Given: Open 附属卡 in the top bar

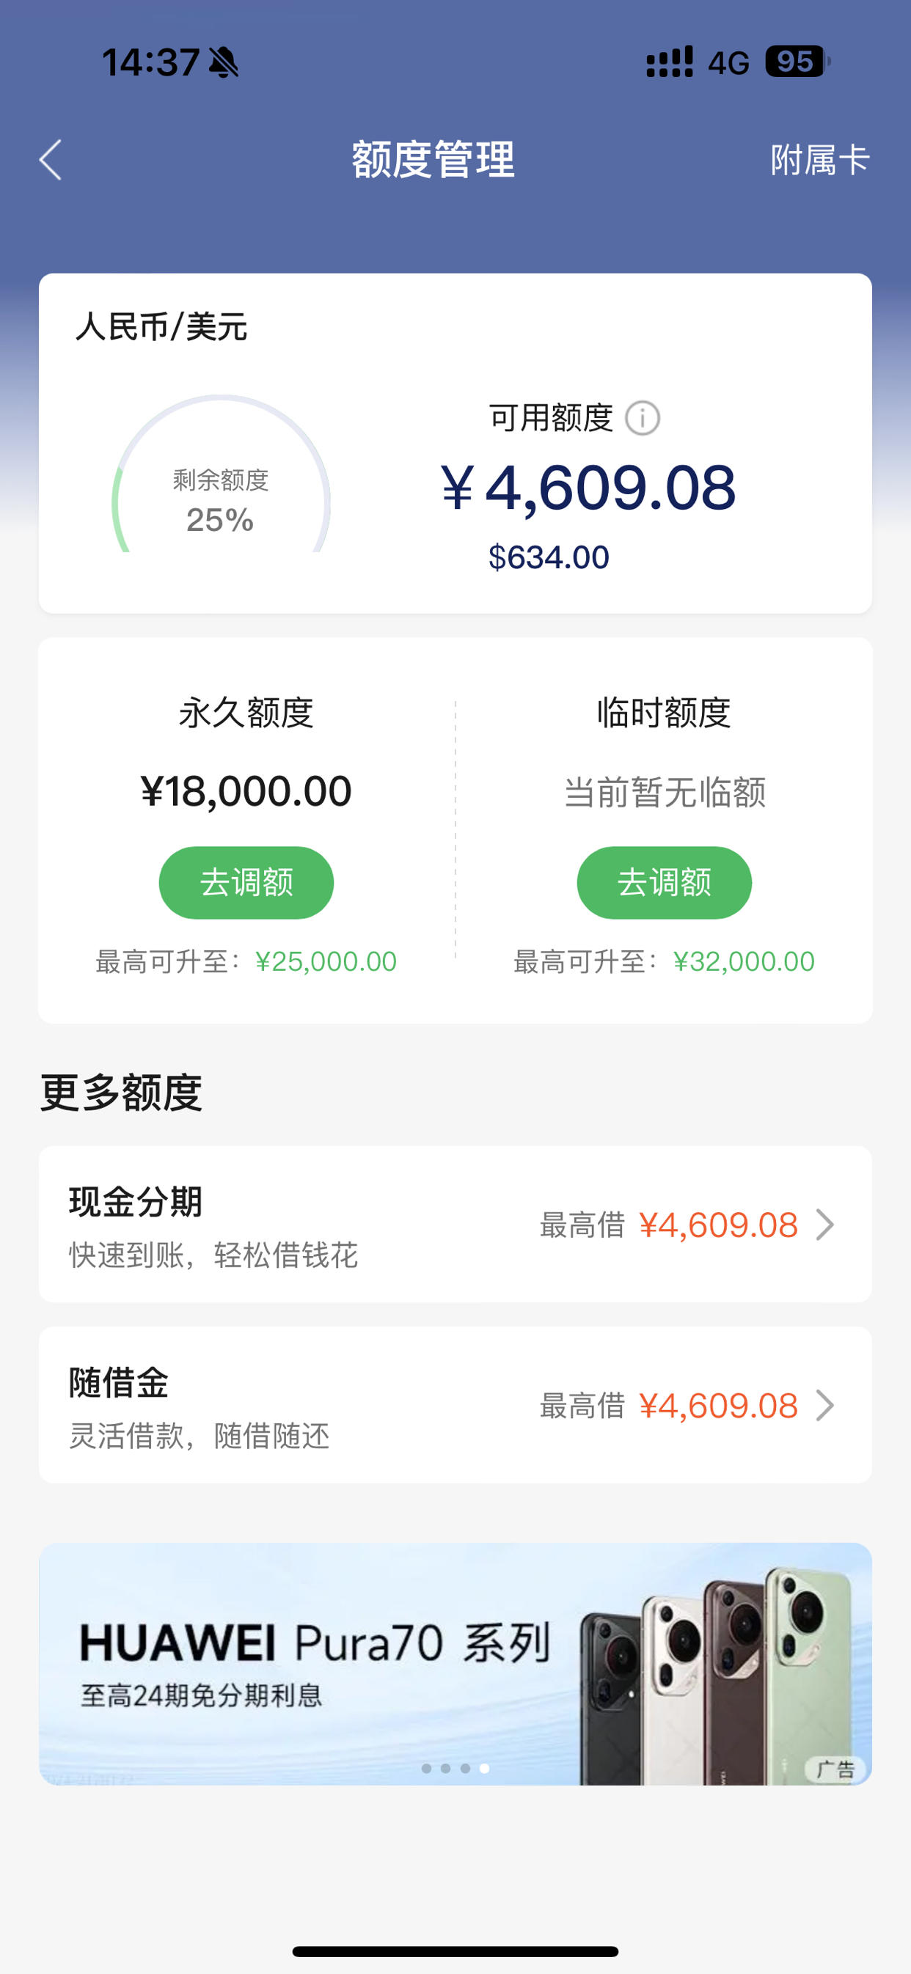Looking at the screenshot, I should click(x=820, y=160).
